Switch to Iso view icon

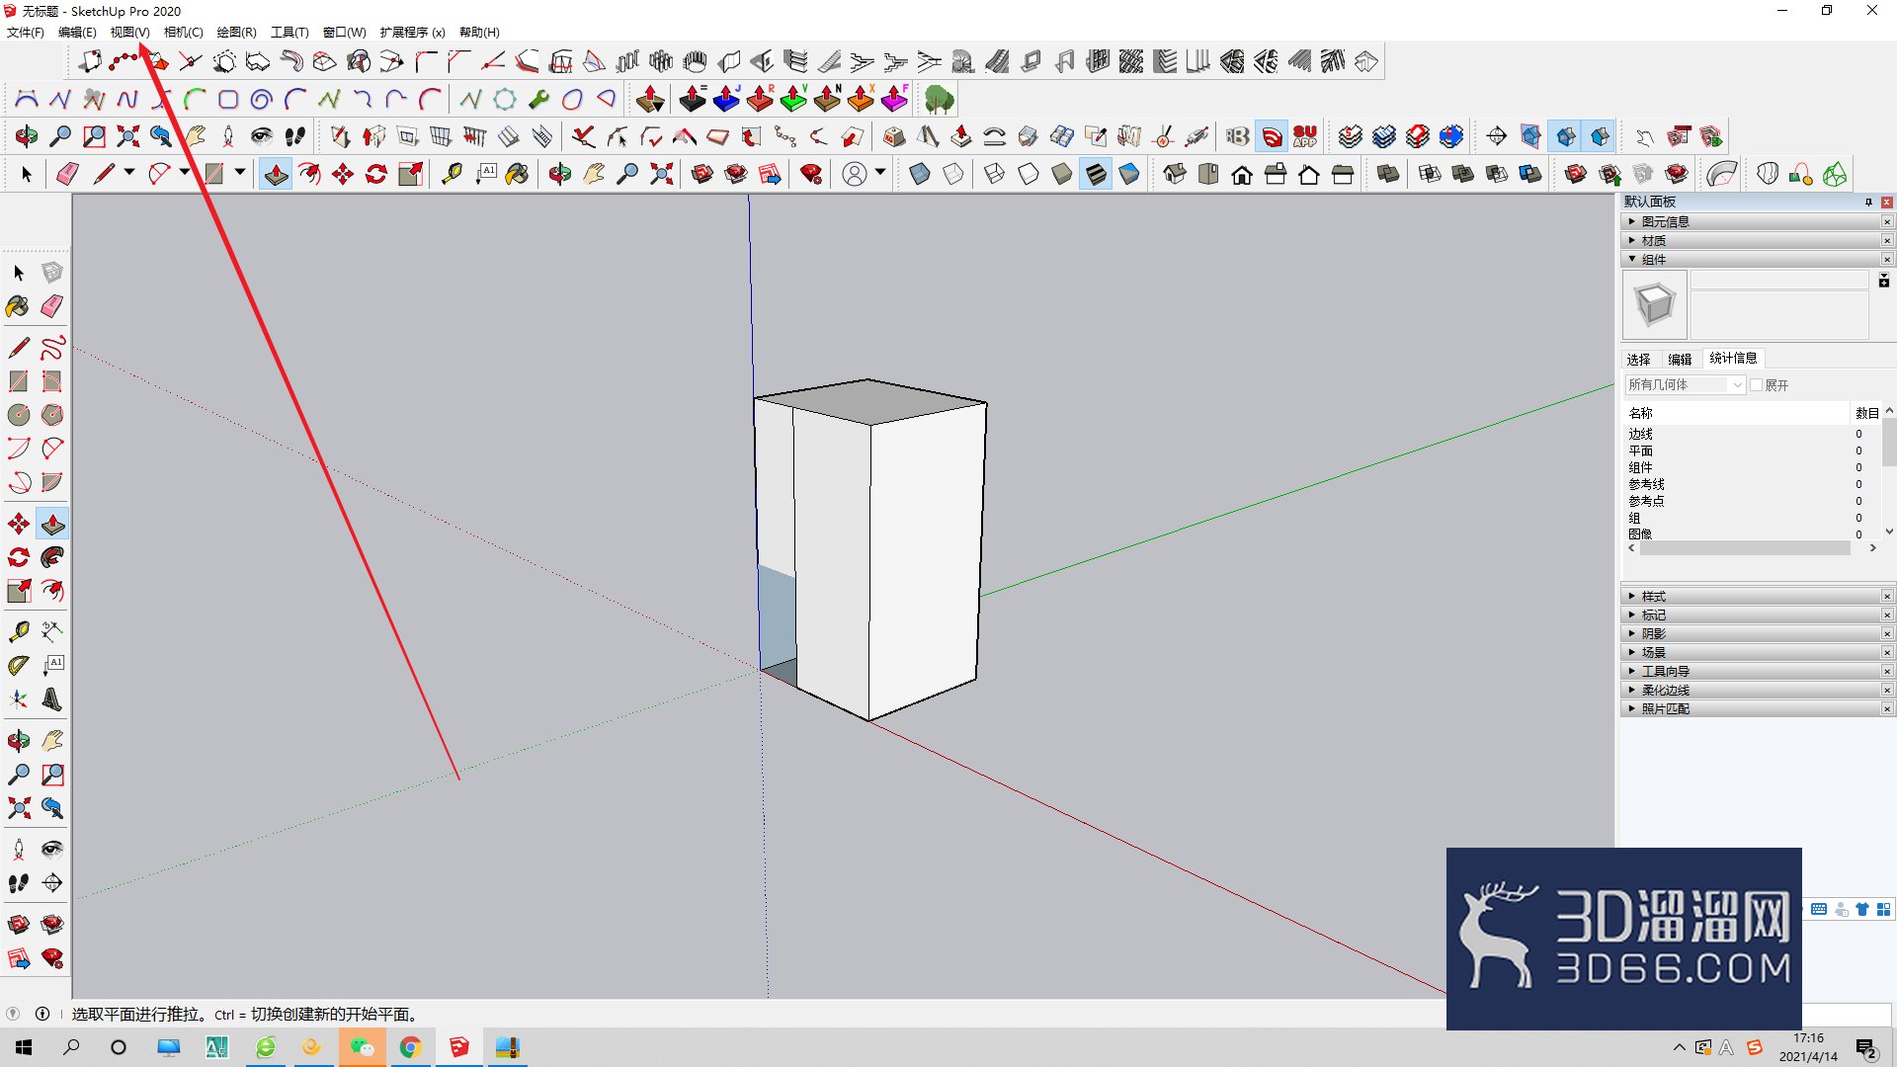click(x=1175, y=175)
